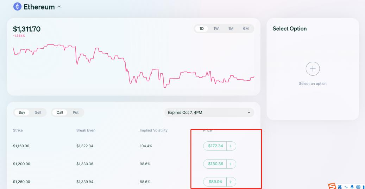This screenshot has width=365, height=189.
Task: Switch chart to 1W timeframe
Action: point(216,29)
